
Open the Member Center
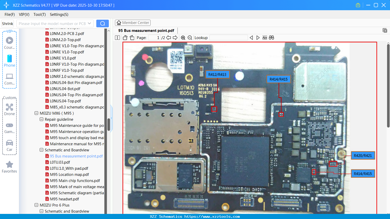[133, 23]
